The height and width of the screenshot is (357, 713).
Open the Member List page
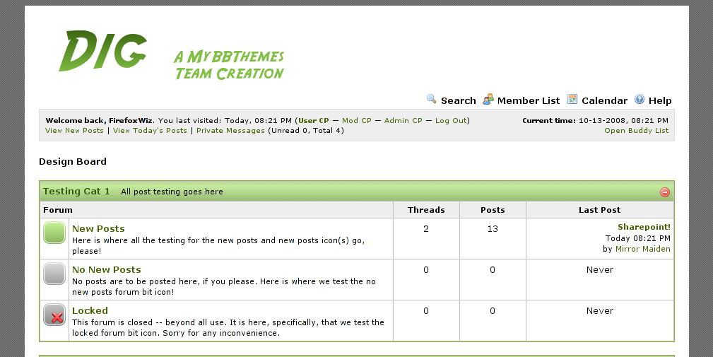(529, 100)
